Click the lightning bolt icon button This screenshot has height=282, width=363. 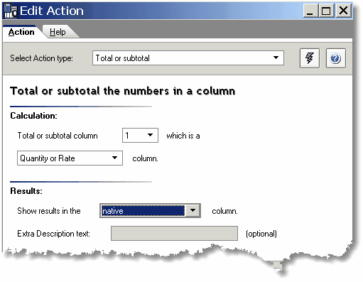(309, 58)
